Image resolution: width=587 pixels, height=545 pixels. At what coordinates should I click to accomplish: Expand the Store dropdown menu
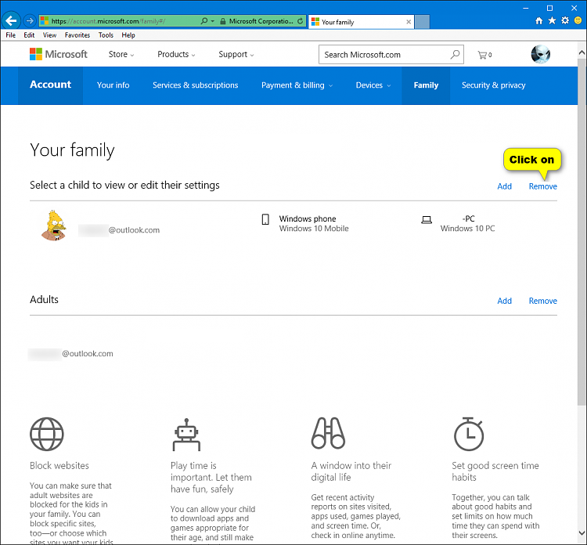[x=121, y=55]
